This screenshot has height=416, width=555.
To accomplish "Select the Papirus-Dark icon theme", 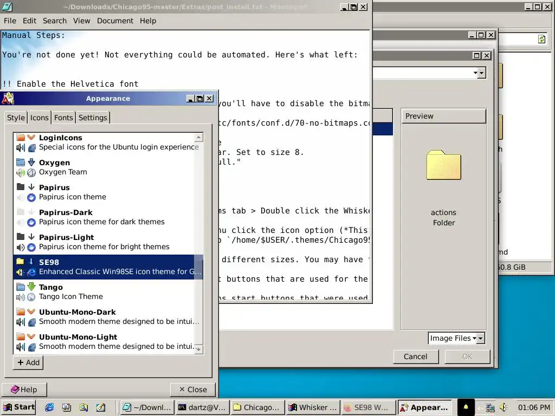I will click(x=108, y=217).
